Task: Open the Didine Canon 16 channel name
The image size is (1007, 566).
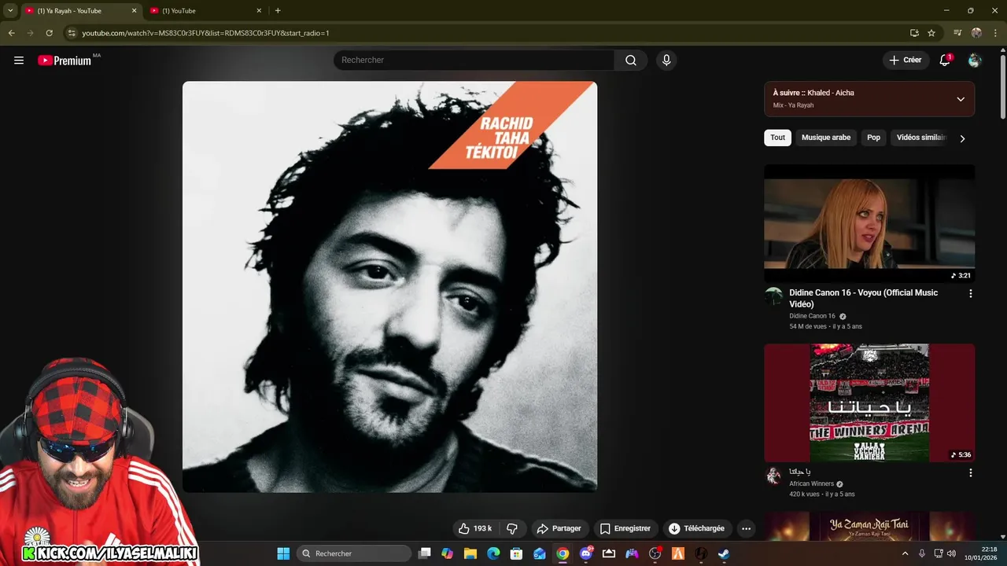Action: pos(812,316)
